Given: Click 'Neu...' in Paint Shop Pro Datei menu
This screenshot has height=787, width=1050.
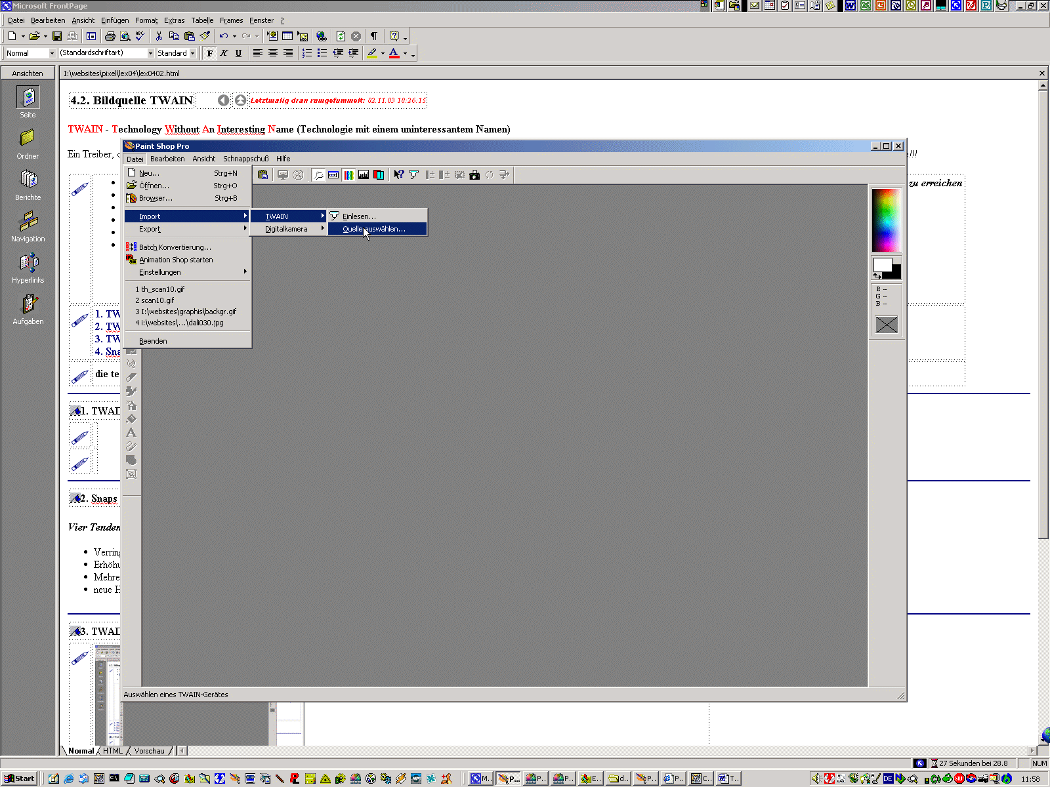Looking at the screenshot, I should point(187,173).
